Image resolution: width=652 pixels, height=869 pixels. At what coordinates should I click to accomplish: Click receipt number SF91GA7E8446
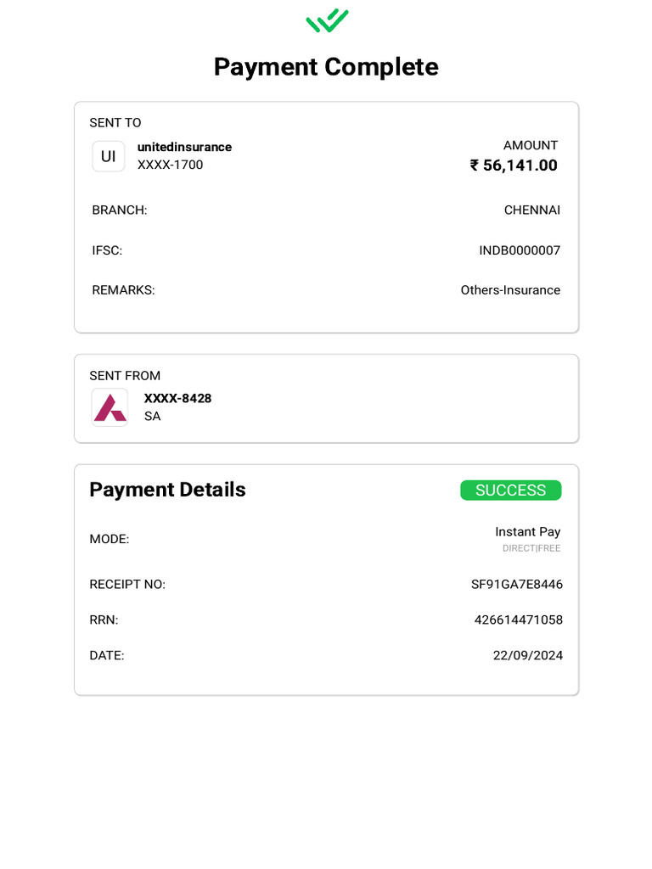pyautogui.click(x=517, y=584)
